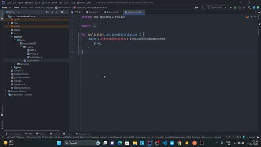
Task: Run the application with green play button
Action: (x=231, y=7)
